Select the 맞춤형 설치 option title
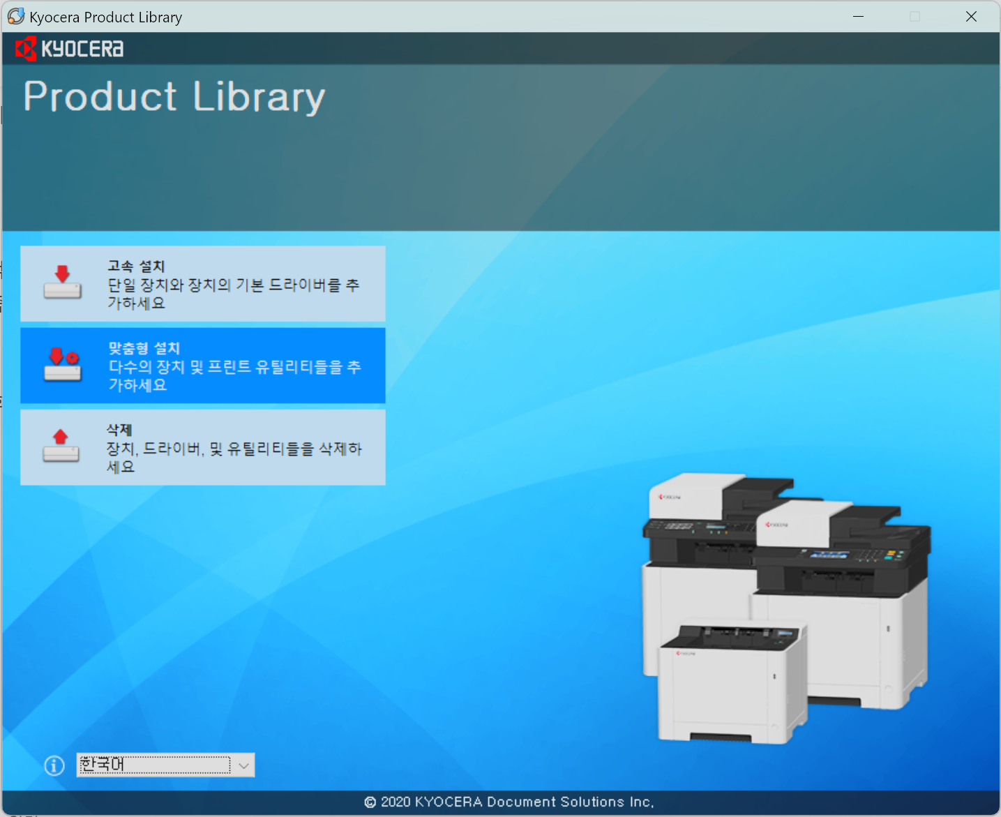1001x817 pixels. (x=144, y=348)
